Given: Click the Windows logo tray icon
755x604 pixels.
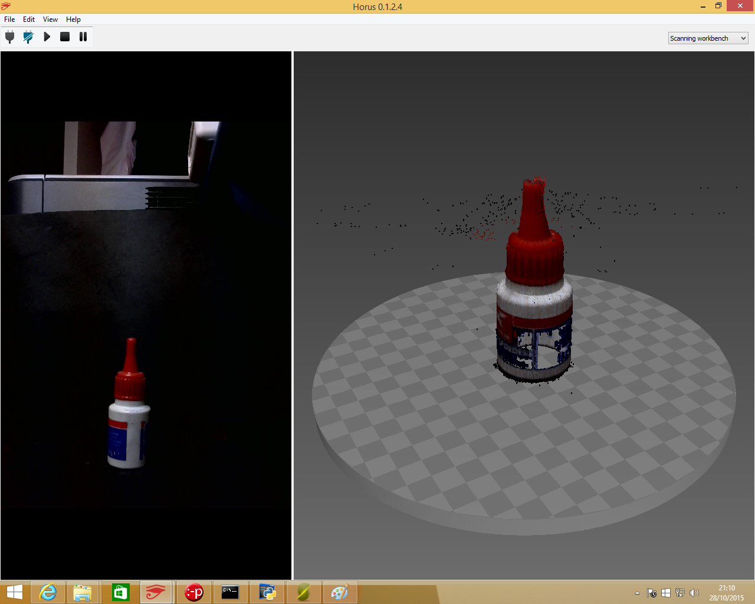Looking at the screenshot, I should (666, 593).
